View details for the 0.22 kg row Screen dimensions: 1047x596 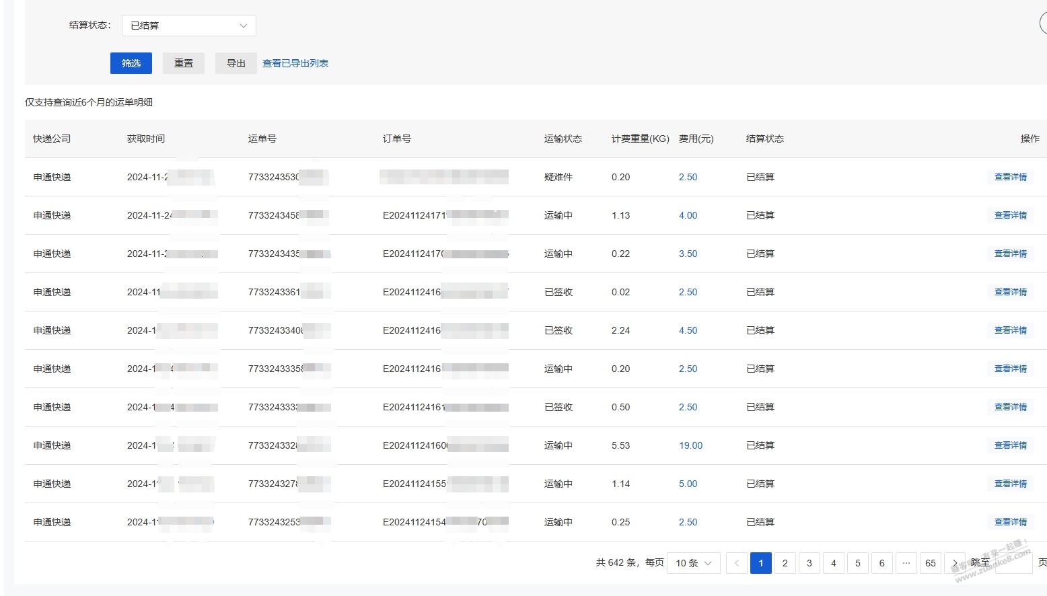pyautogui.click(x=1010, y=254)
